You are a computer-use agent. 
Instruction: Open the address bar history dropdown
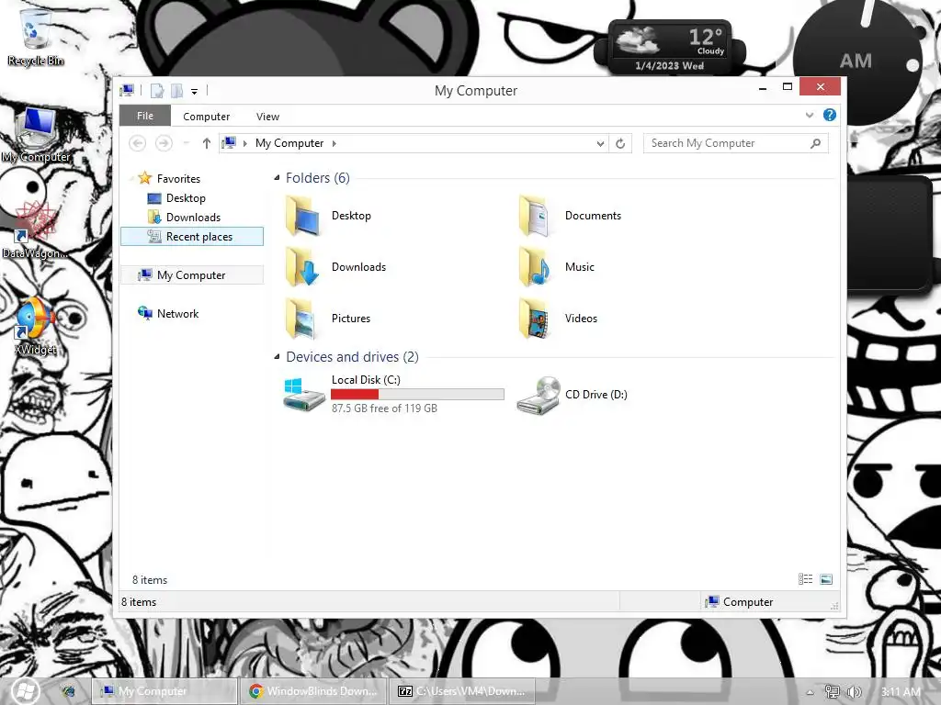coord(600,143)
